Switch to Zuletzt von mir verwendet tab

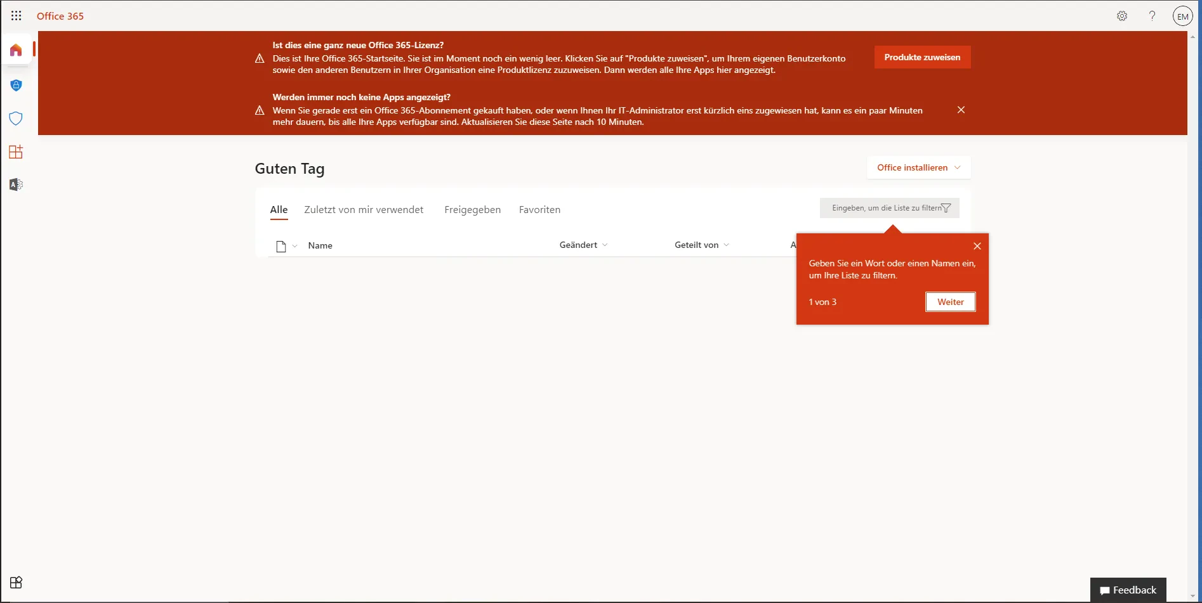click(x=364, y=210)
